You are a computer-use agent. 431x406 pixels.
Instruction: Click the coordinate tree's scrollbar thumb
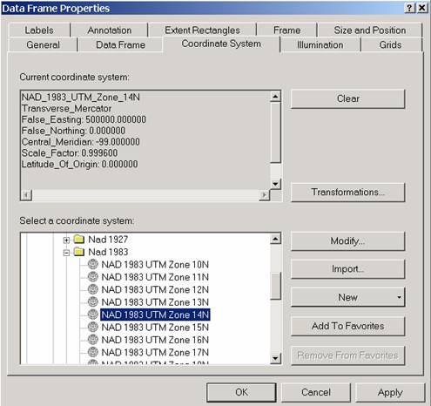pyautogui.click(x=275, y=286)
